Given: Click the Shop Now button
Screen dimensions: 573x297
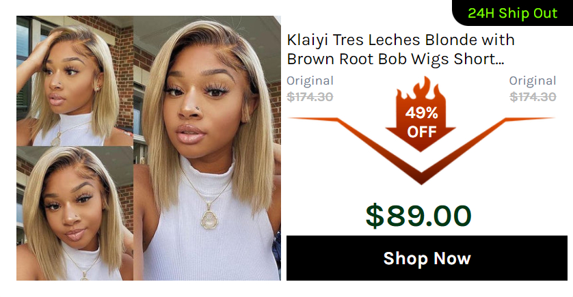Looking at the screenshot, I should (427, 258).
